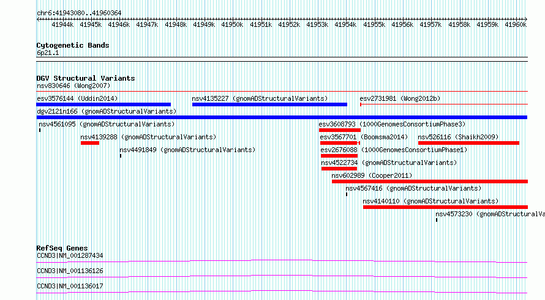Click the 41958k ruler tick label

tap(459, 24)
